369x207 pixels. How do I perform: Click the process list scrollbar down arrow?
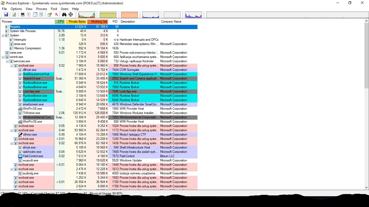click(x=366, y=188)
